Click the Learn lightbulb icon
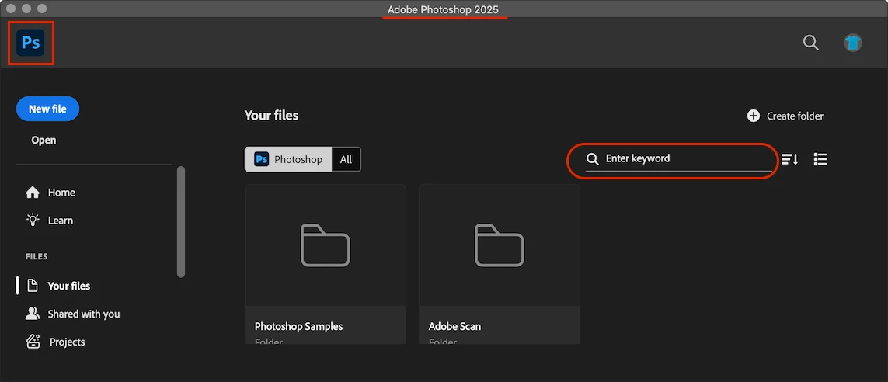 (x=33, y=220)
